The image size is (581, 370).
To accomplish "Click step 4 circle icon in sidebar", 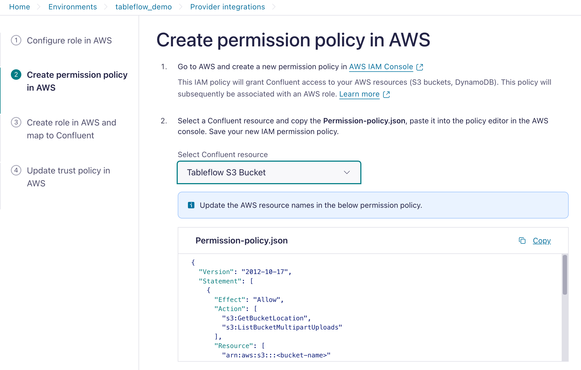I will coord(16,171).
